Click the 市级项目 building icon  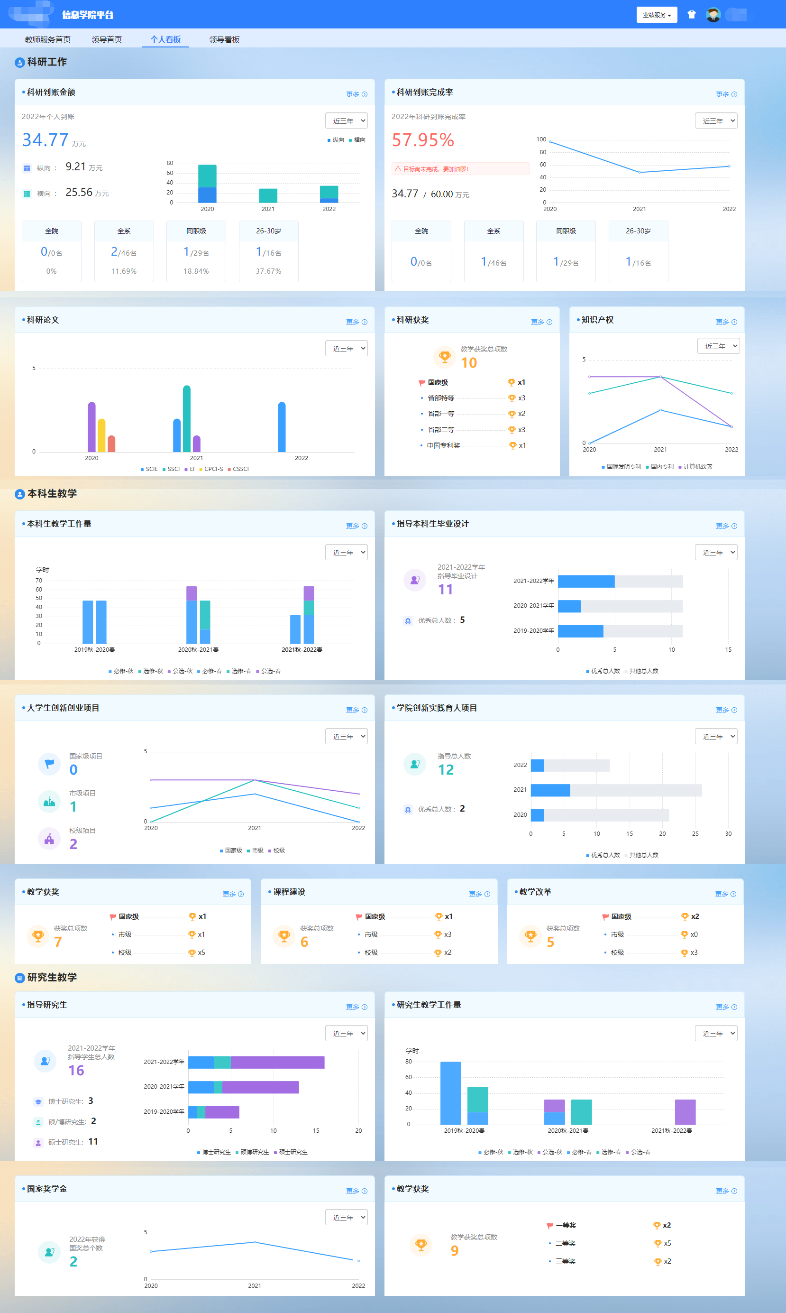[49, 801]
